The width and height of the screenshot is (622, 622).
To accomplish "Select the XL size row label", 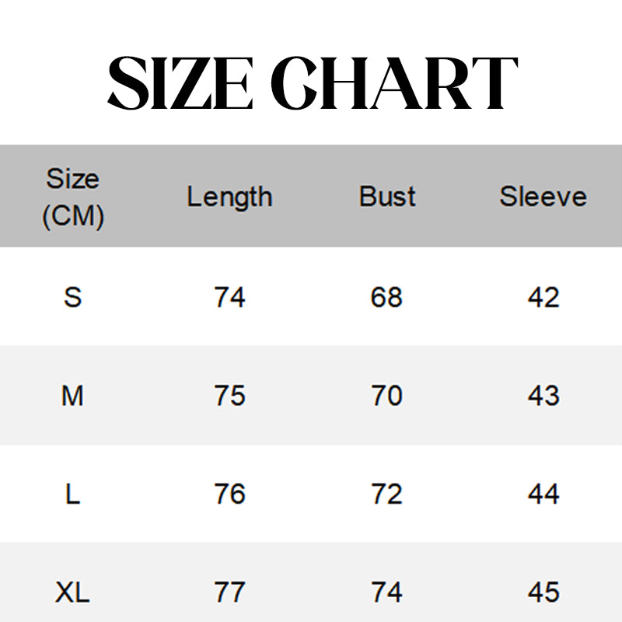I will point(72,593).
